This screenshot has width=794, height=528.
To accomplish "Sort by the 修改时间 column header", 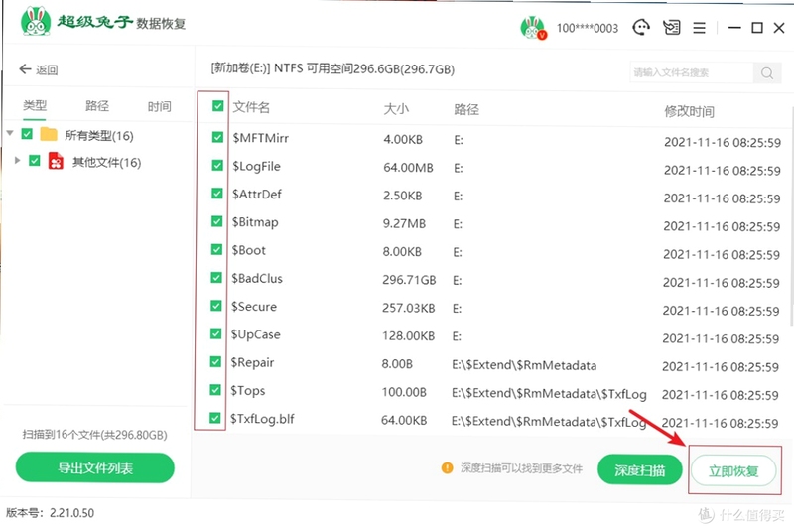I will (x=689, y=111).
